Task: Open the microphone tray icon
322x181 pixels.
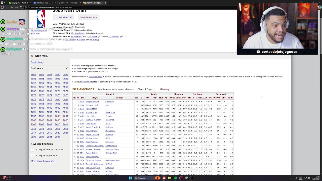Action: pyautogui.click(x=296, y=178)
